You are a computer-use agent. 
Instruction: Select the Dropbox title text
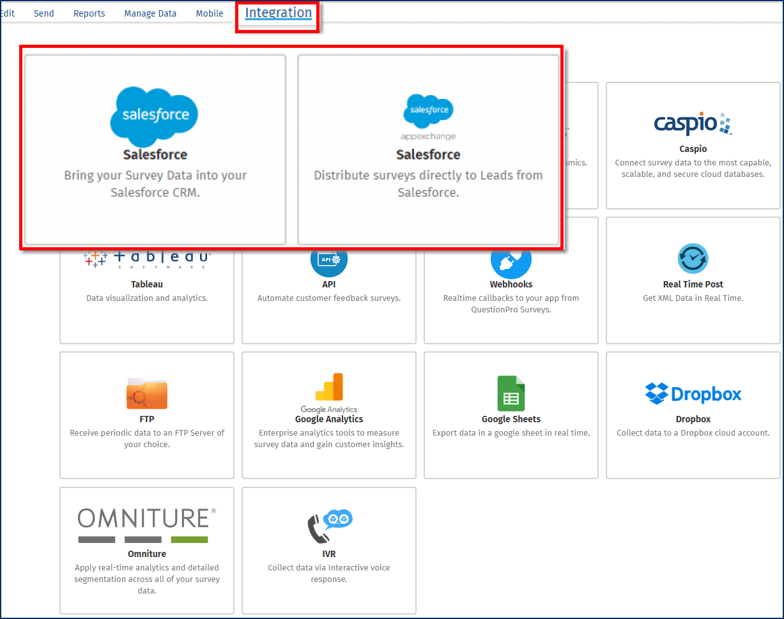tap(693, 419)
